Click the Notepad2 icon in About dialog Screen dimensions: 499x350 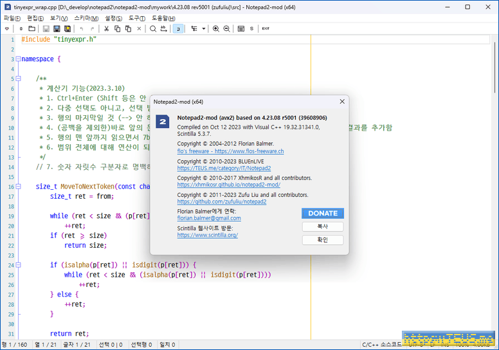[163, 122]
